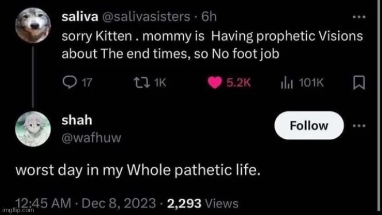View the 2,293 Views count details
Screen dimensions: 382x215
(203, 204)
